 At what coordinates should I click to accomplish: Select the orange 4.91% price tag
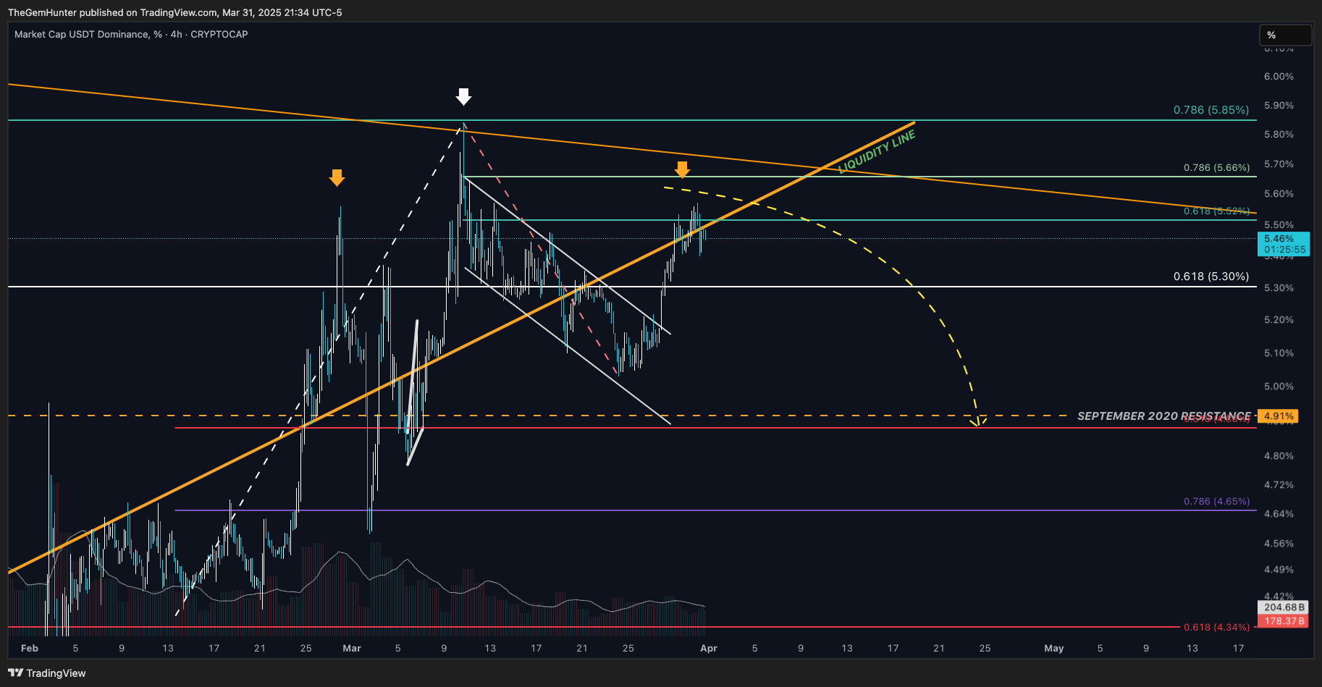[1279, 416]
